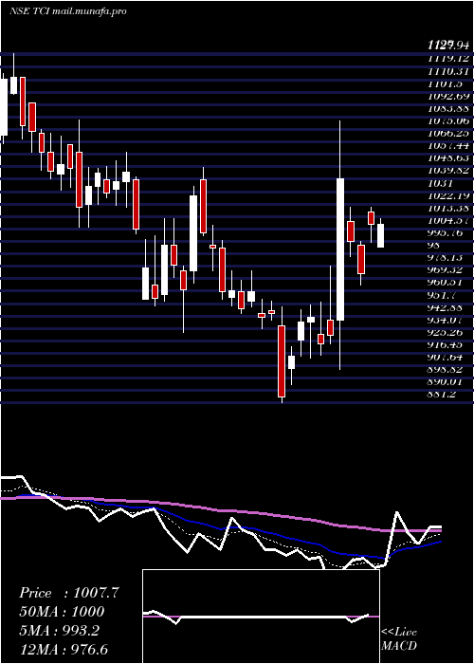Click the NSE TCI mail.munafa.pro header text
Screen dimensions: 474x664
click(67, 11)
